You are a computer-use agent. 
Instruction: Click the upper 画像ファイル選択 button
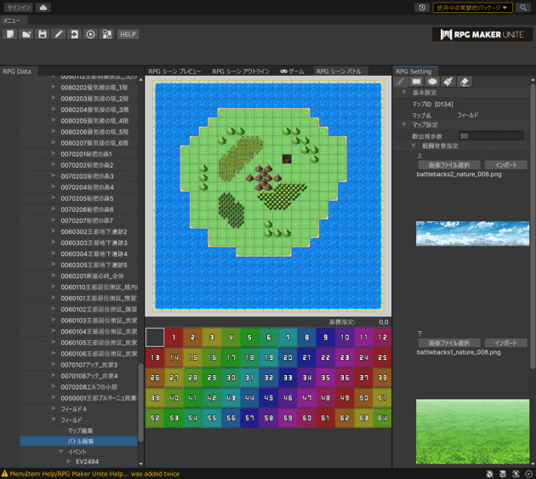(448, 165)
